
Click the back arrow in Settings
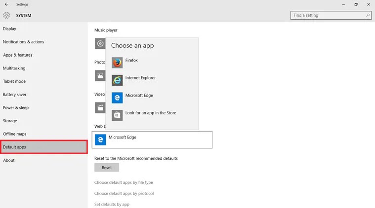6,4
